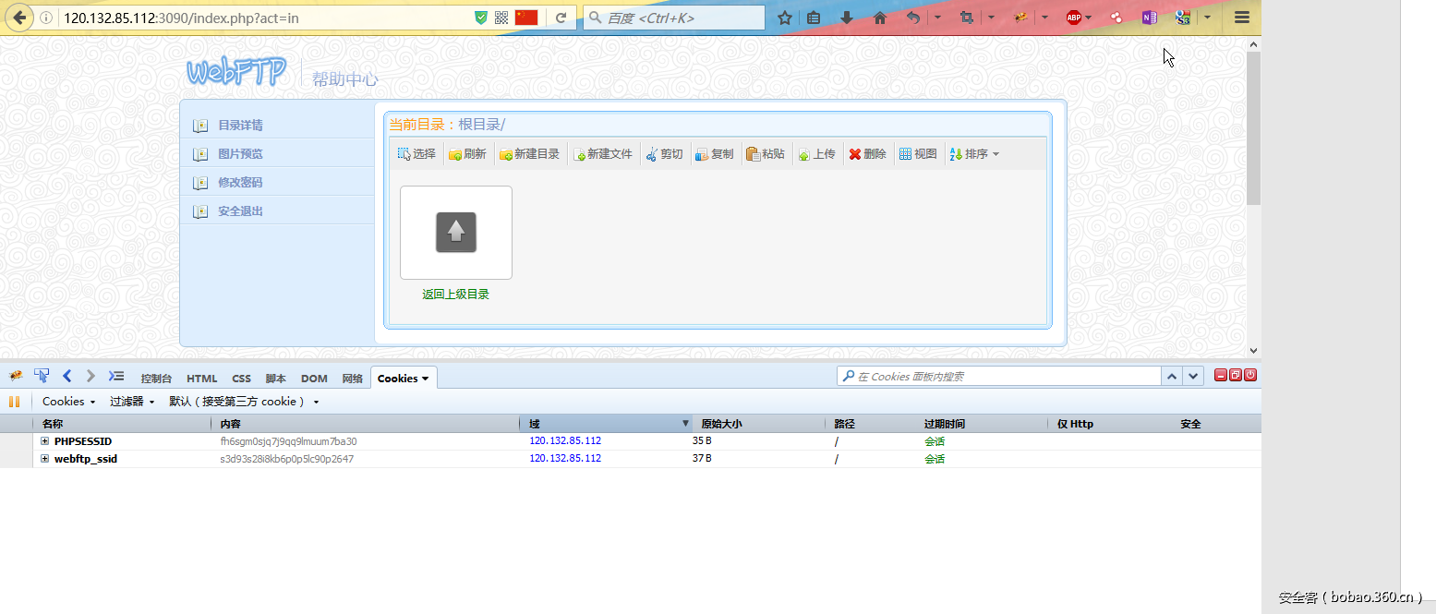The width and height of the screenshot is (1436, 614).
Task: Open the 排序 sort dropdown
Action: click(x=973, y=153)
